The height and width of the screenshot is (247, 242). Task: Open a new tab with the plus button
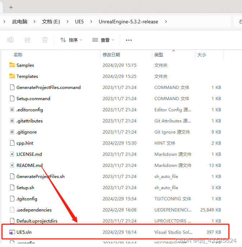(11, 8)
